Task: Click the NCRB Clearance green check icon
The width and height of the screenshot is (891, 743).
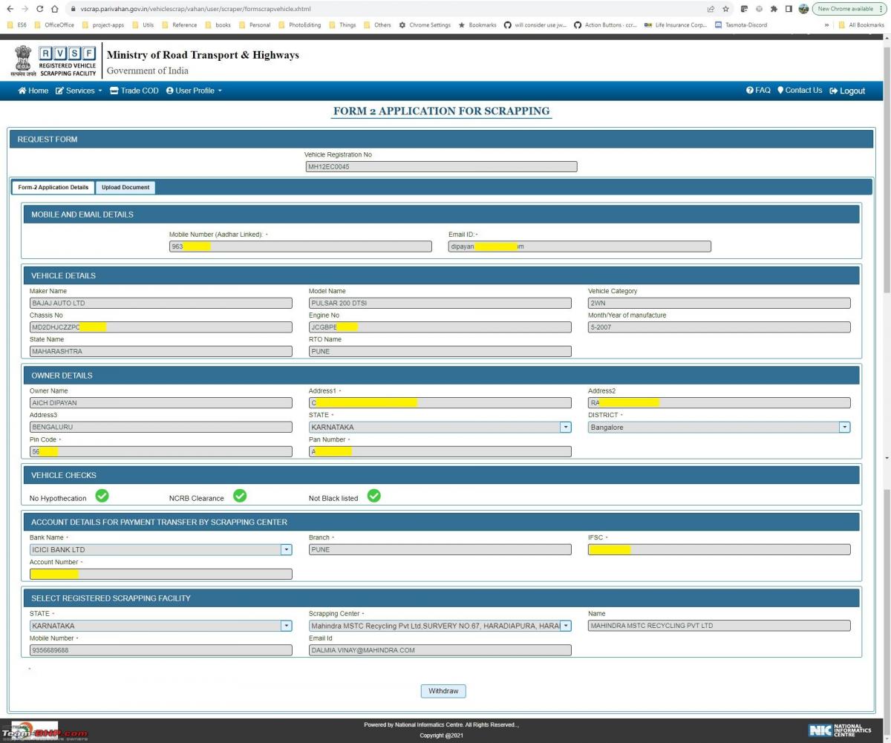Action: coord(240,496)
